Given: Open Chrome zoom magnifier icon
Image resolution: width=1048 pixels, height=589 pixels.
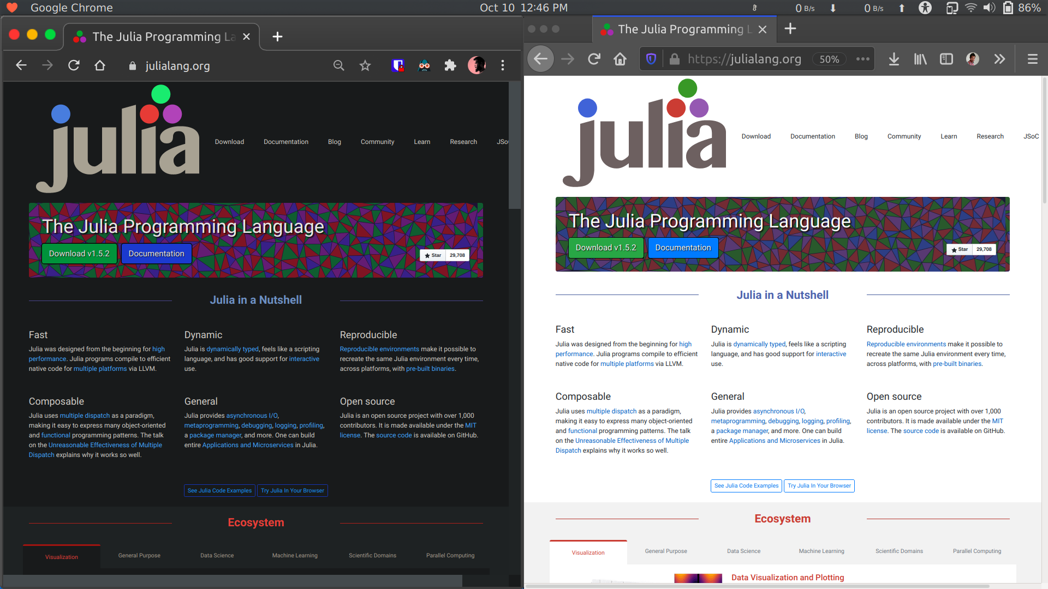Looking at the screenshot, I should point(339,65).
